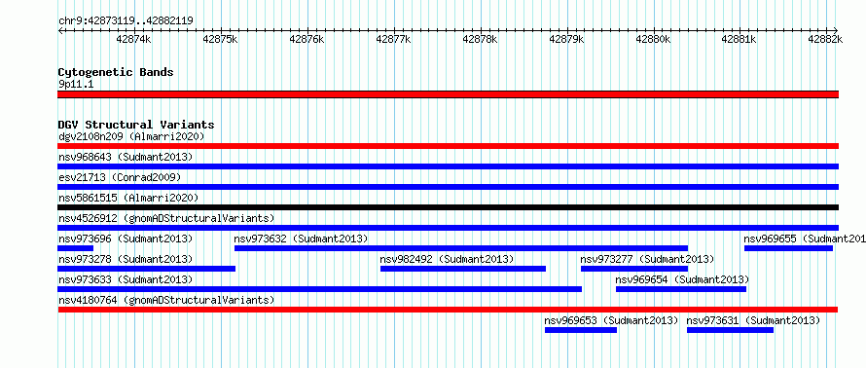
Task: Click the blue bar under nsv973278
Action: point(147,269)
